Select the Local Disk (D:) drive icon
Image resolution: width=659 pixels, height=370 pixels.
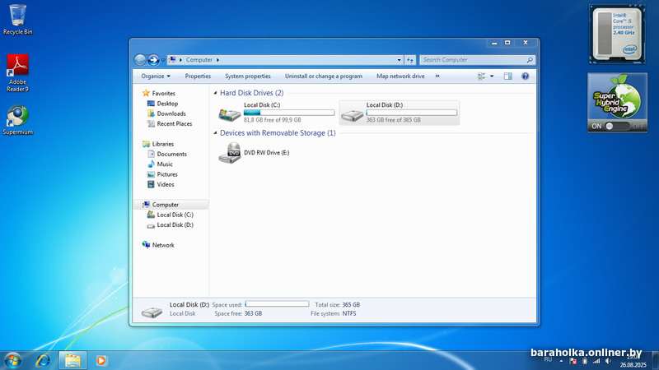(353, 115)
